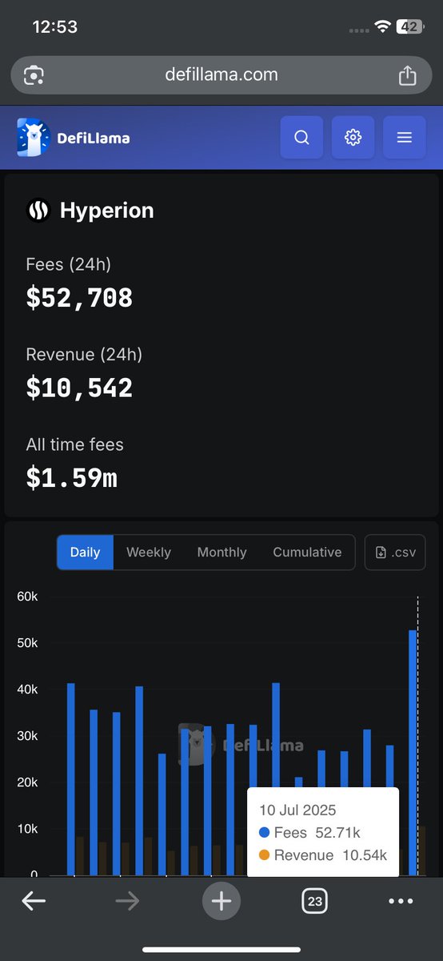Click the first blue fees bar
Viewport: 443px width, 961px height.
pos(71,779)
